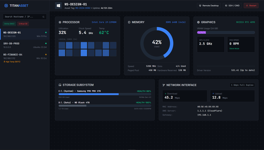Launch the SSH / CMD console
The height and width of the screenshot is (150, 264).
coord(232,6)
